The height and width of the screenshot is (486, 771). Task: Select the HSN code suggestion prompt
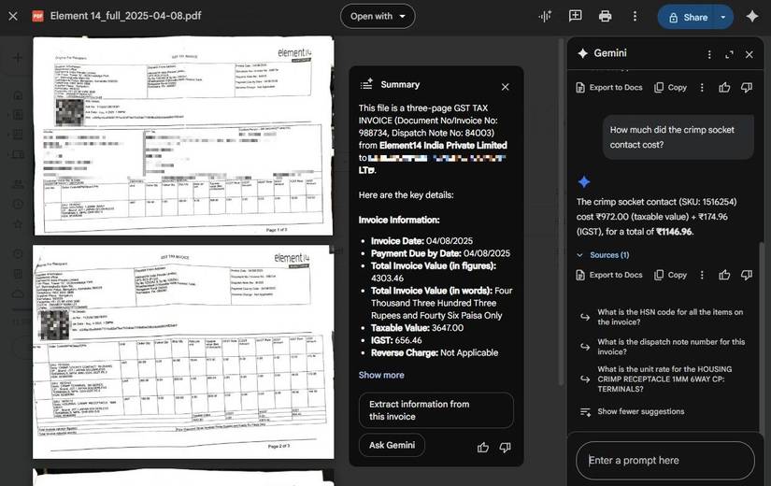(669, 318)
